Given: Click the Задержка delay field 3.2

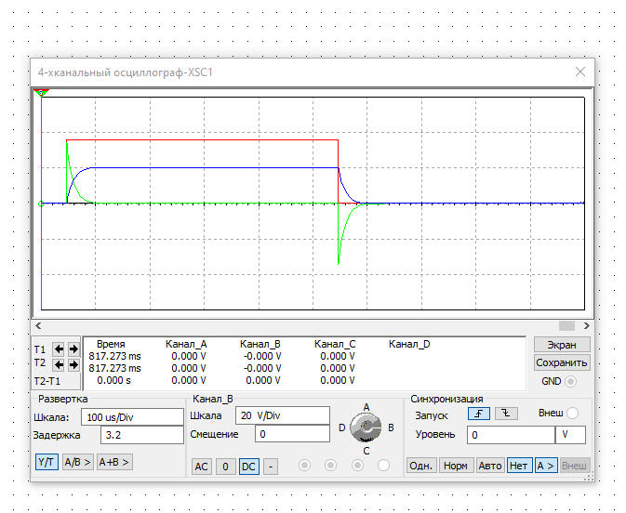Looking at the screenshot, I should (141, 435).
